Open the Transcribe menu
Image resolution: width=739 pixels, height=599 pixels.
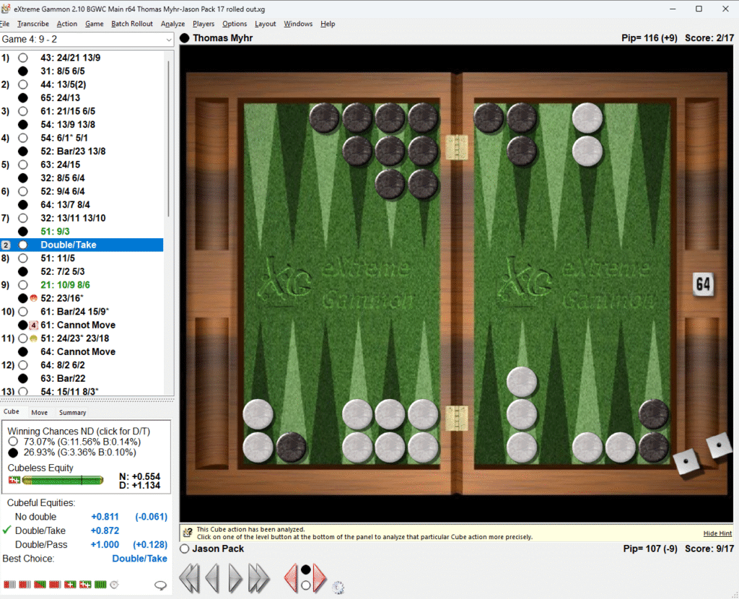click(x=33, y=24)
